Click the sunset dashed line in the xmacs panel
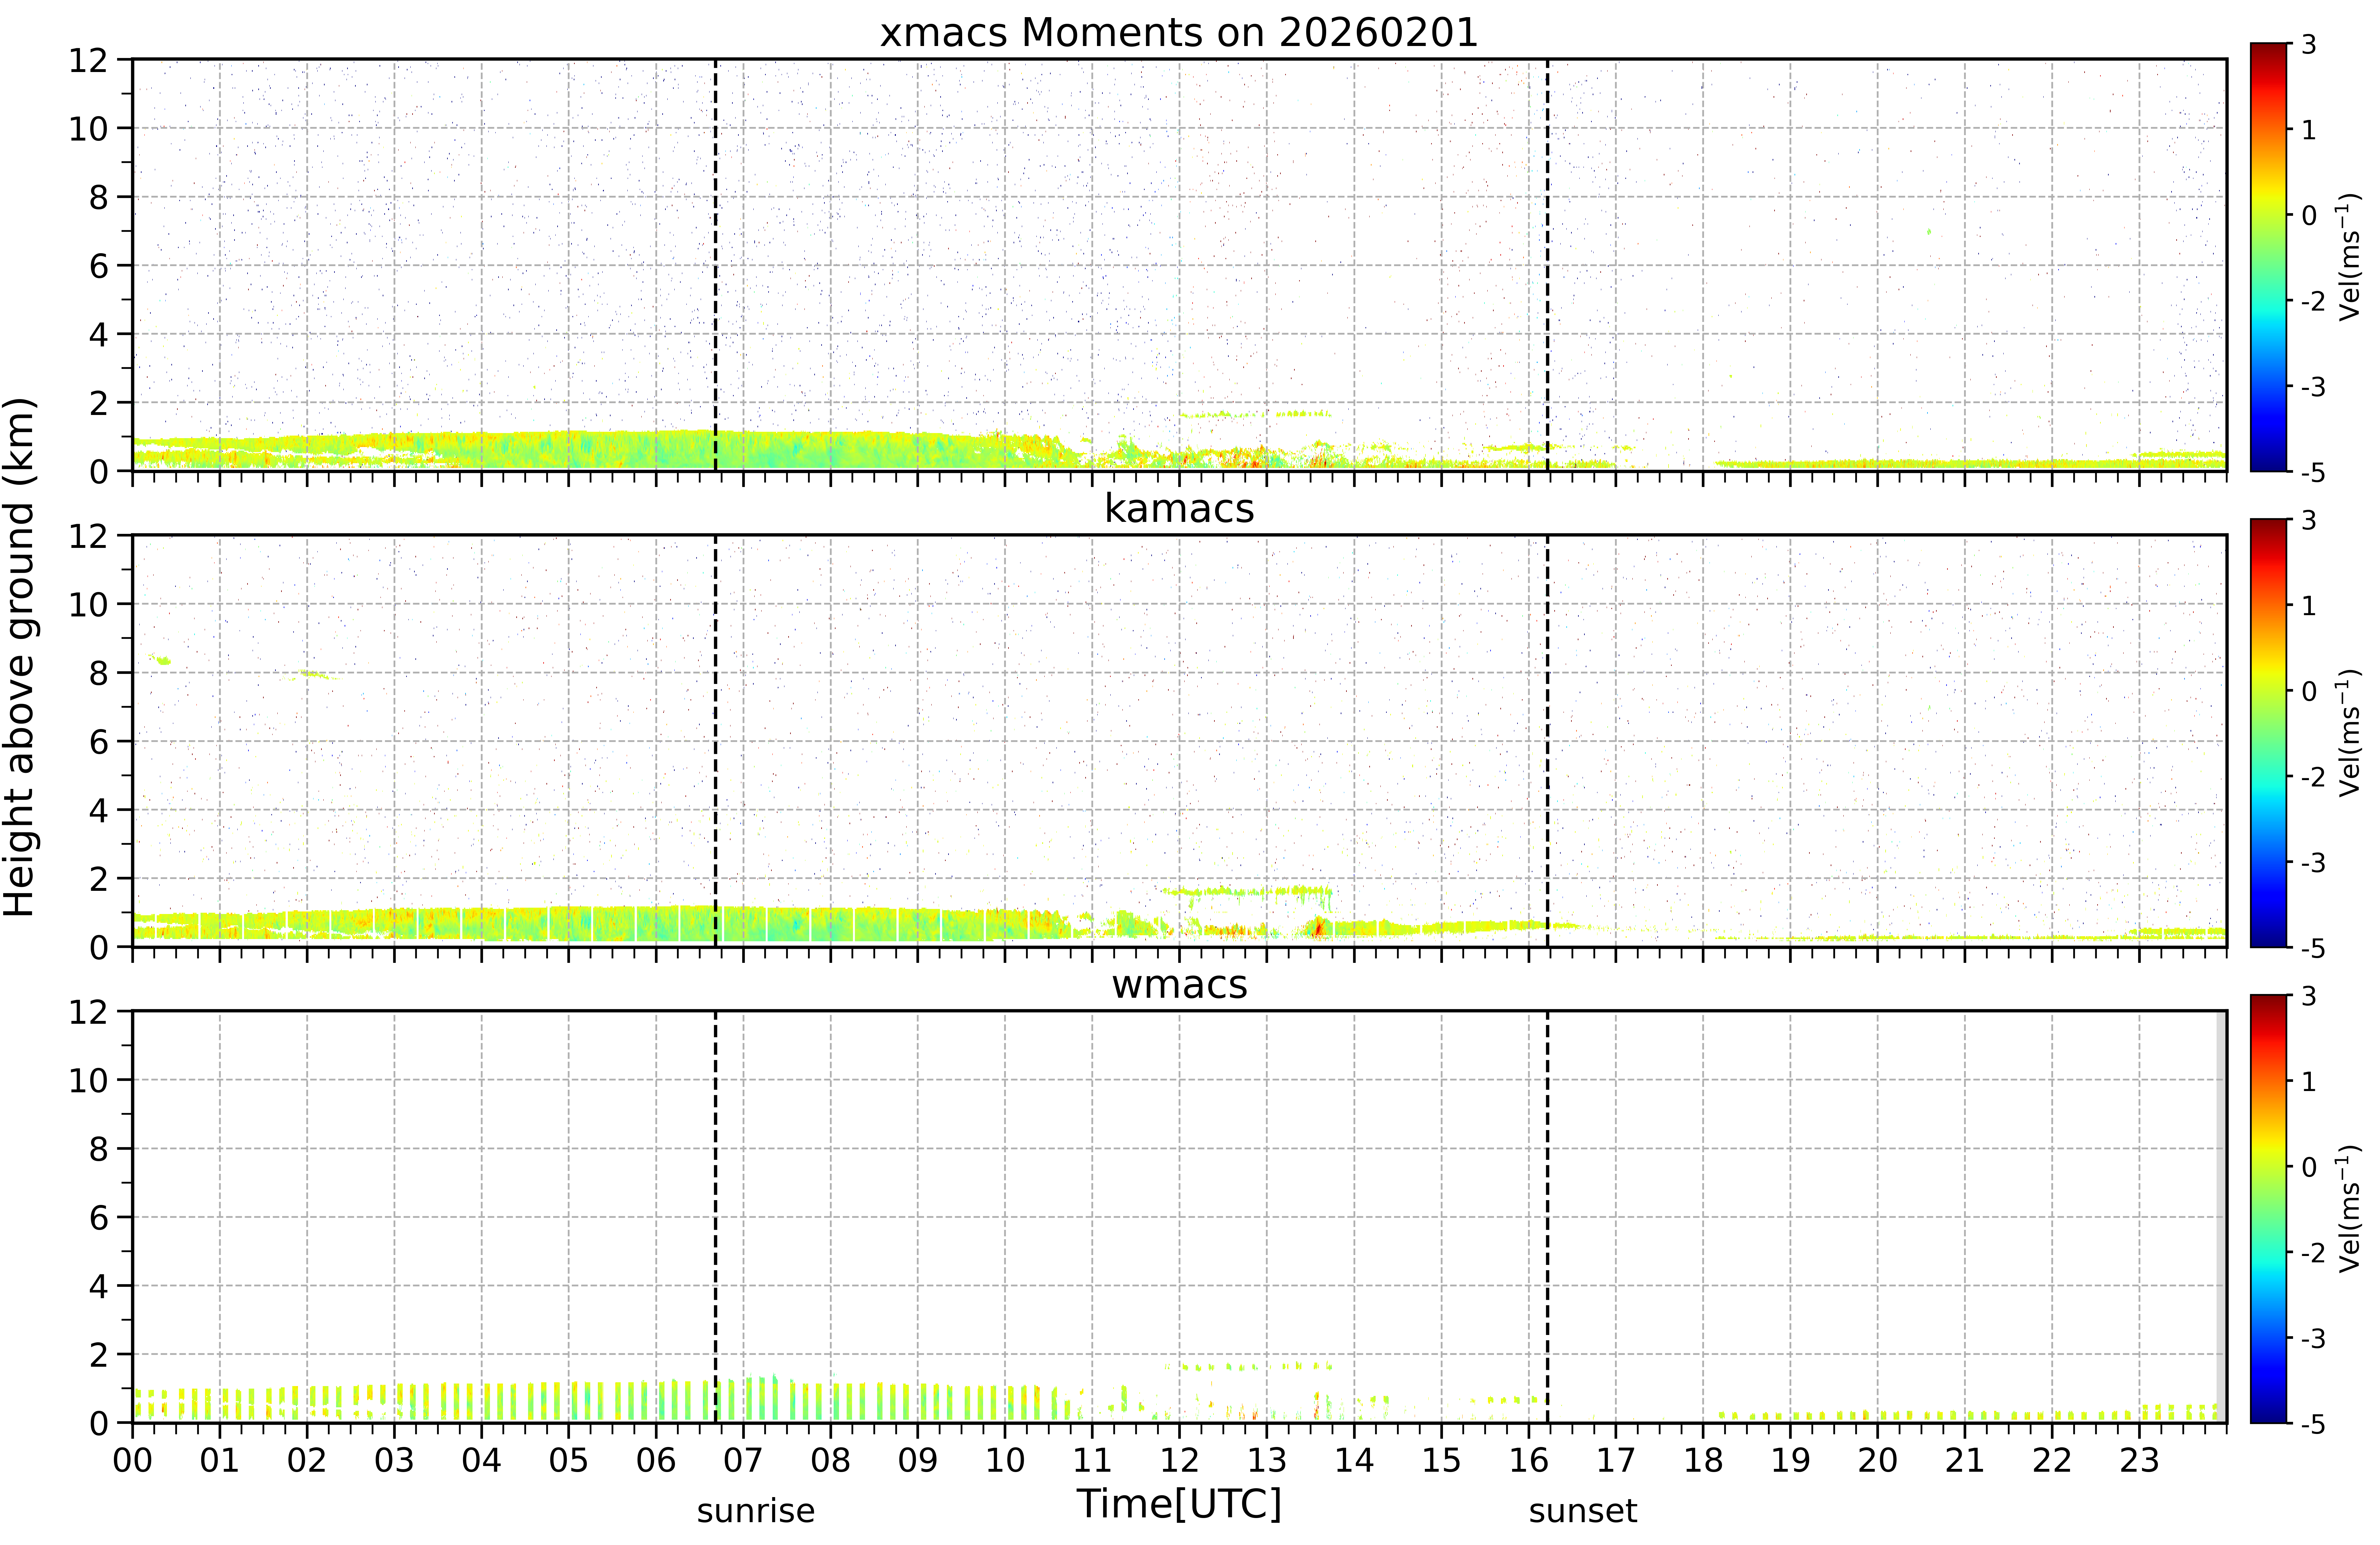Screen dimensions: 2380x1545 click(1547, 265)
